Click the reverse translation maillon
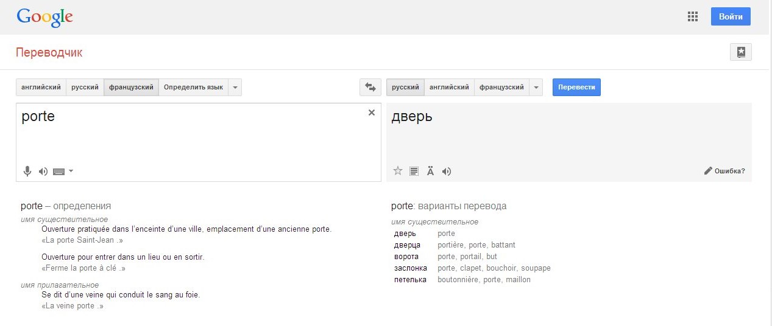This screenshot has width=772, height=326. coord(519,280)
